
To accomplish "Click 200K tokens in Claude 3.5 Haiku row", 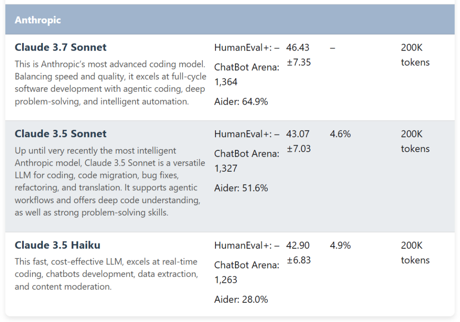I will click(x=415, y=253).
